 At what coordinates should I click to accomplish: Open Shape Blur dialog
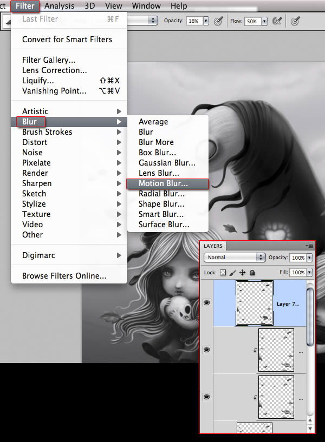[x=168, y=204]
